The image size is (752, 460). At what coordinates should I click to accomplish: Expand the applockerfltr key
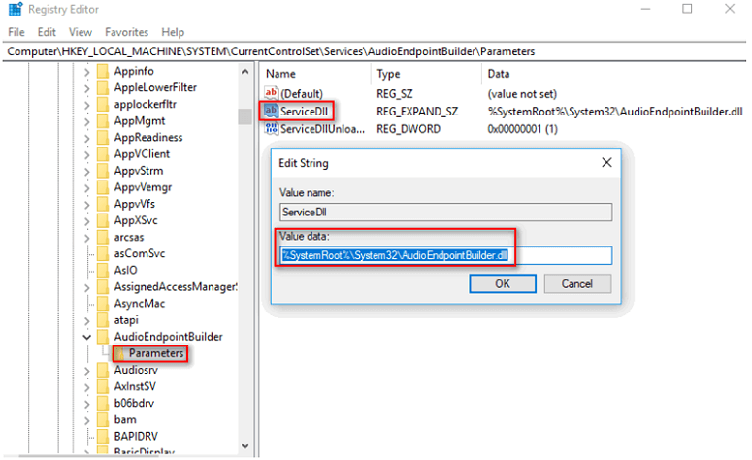[x=86, y=105]
